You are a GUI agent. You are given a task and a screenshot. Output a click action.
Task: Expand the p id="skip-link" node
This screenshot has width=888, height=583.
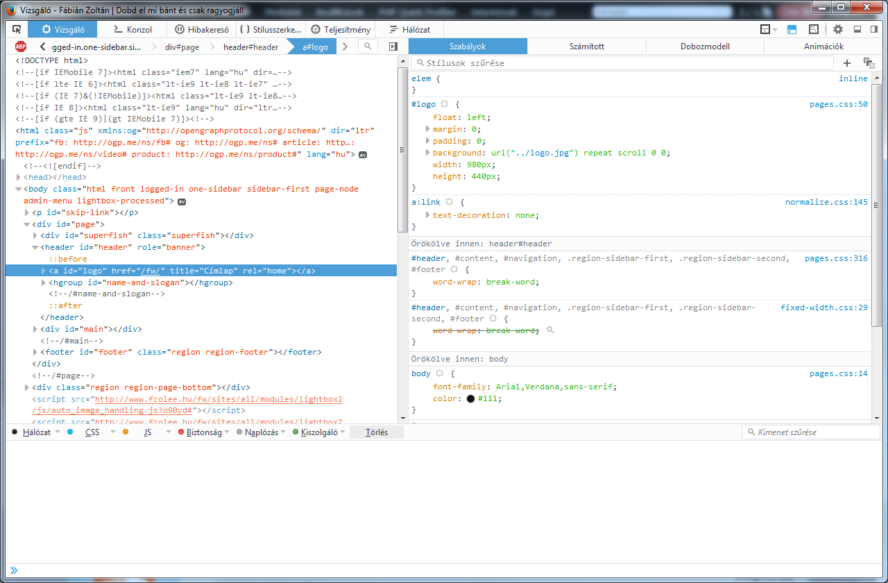click(x=27, y=212)
